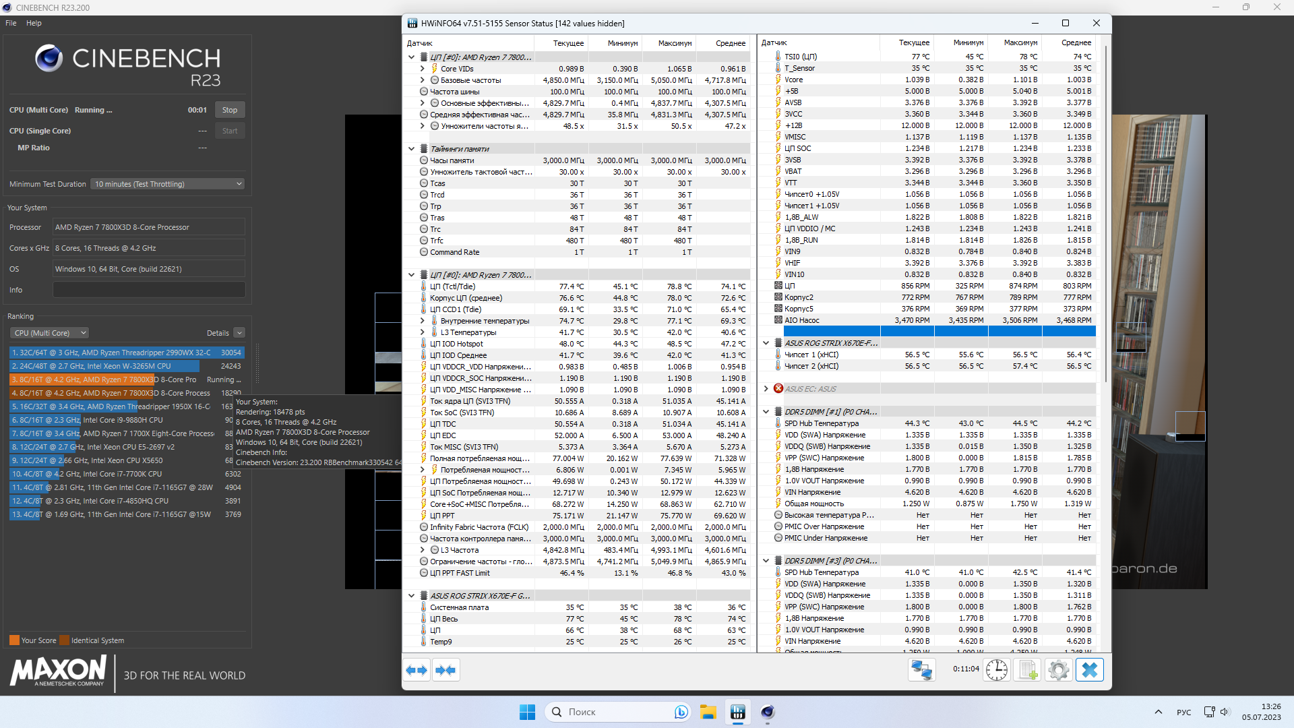This screenshot has height=728, width=1294.
Task: Toggle the ranking Details arrow
Action: pos(239,333)
